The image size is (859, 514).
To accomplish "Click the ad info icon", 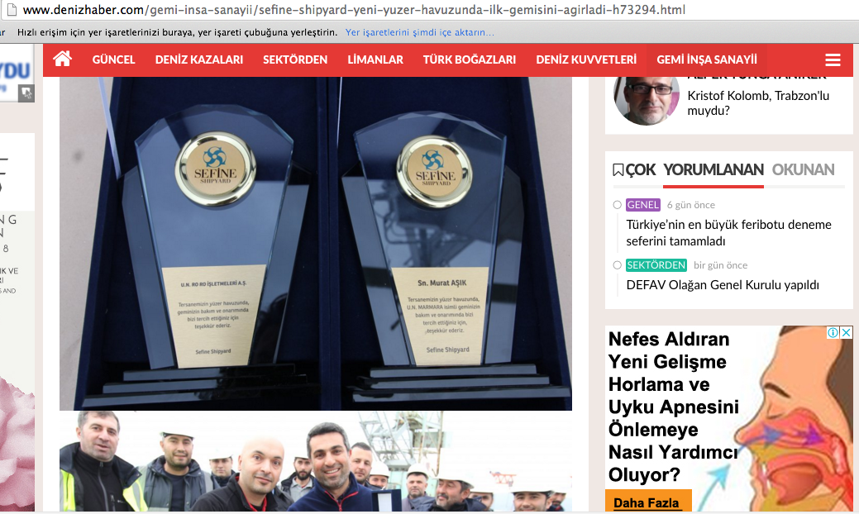I will [833, 332].
